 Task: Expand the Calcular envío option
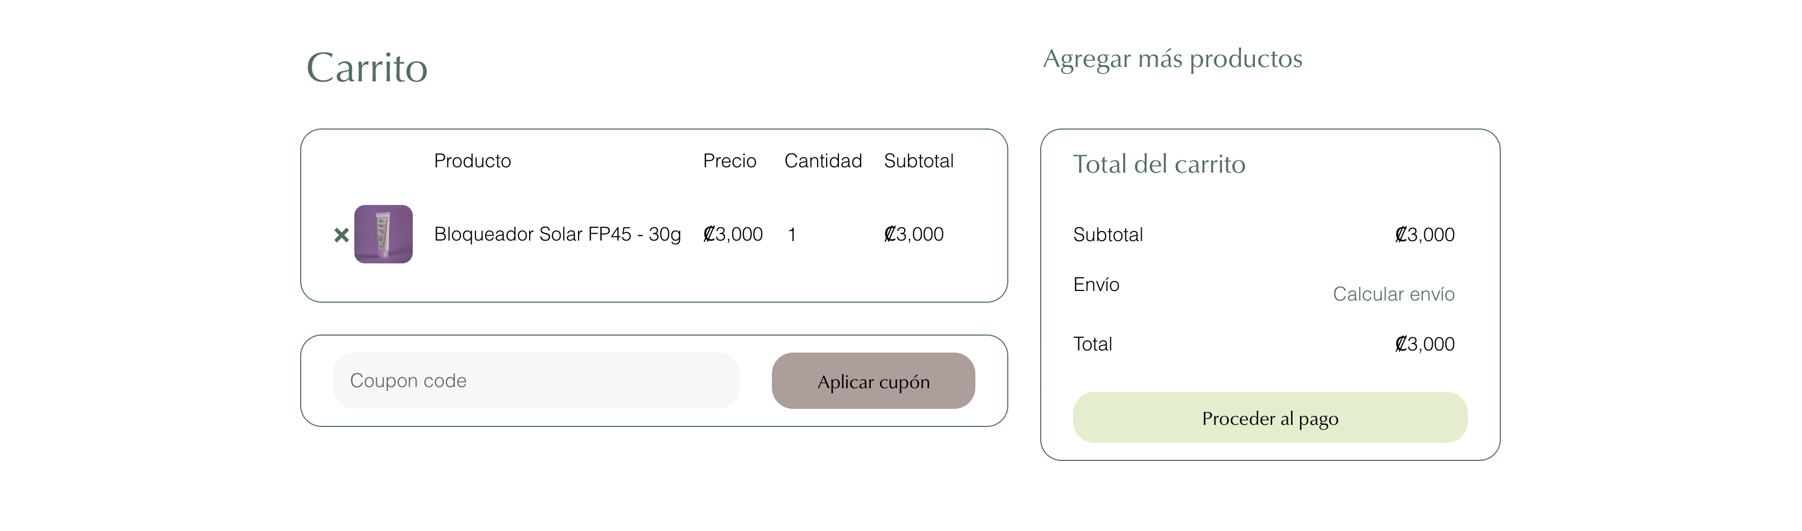point(1393,295)
